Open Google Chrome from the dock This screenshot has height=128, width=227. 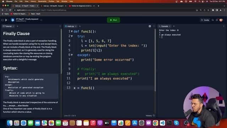155,123
